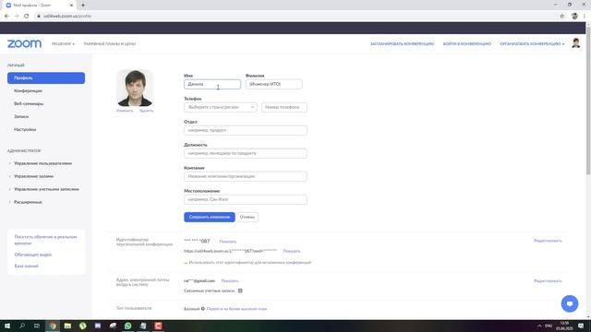Click into the Фамилия input field

coord(273,84)
